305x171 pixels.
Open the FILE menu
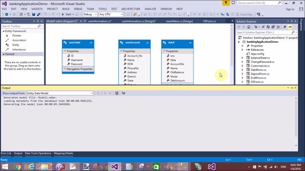coord(4,9)
